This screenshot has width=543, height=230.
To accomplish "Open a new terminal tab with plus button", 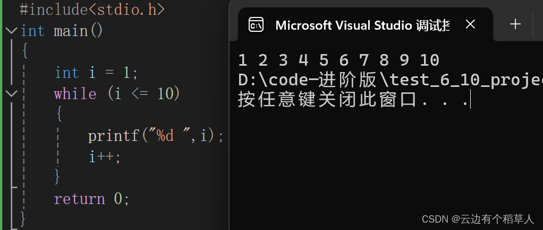I will pyautogui.click(x=515, y=24).
